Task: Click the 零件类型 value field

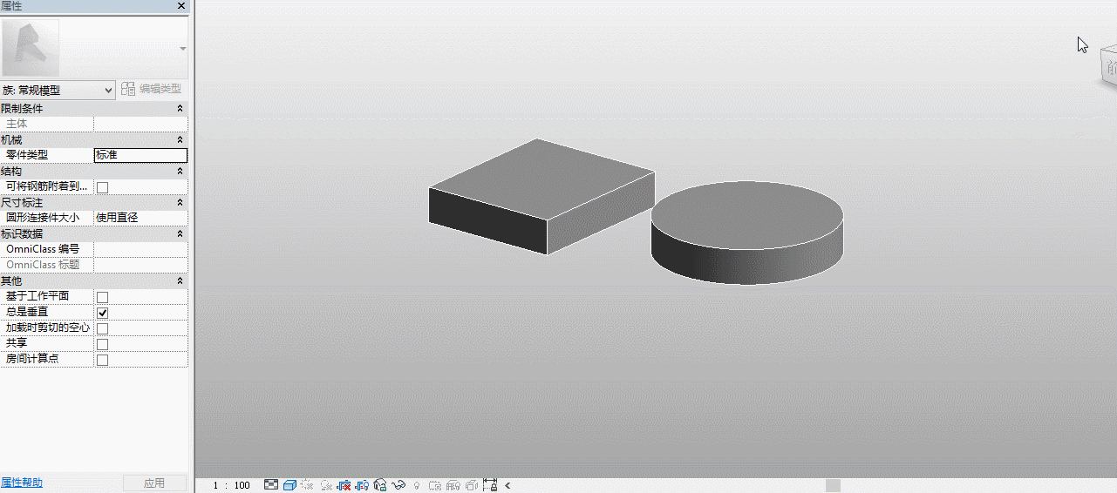Action: point(140,155)
